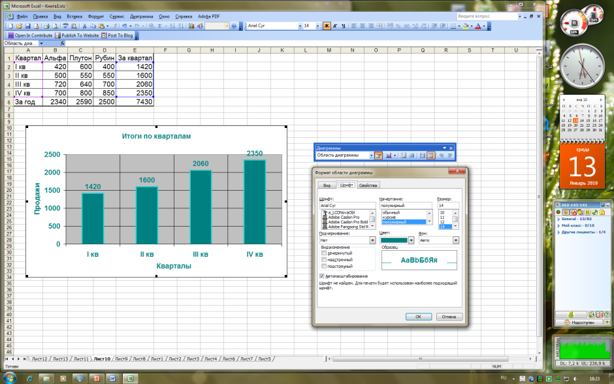This screenshot has height=384, width=614.
Task: Click the Cut scissors icon
Action: point(84,26)
